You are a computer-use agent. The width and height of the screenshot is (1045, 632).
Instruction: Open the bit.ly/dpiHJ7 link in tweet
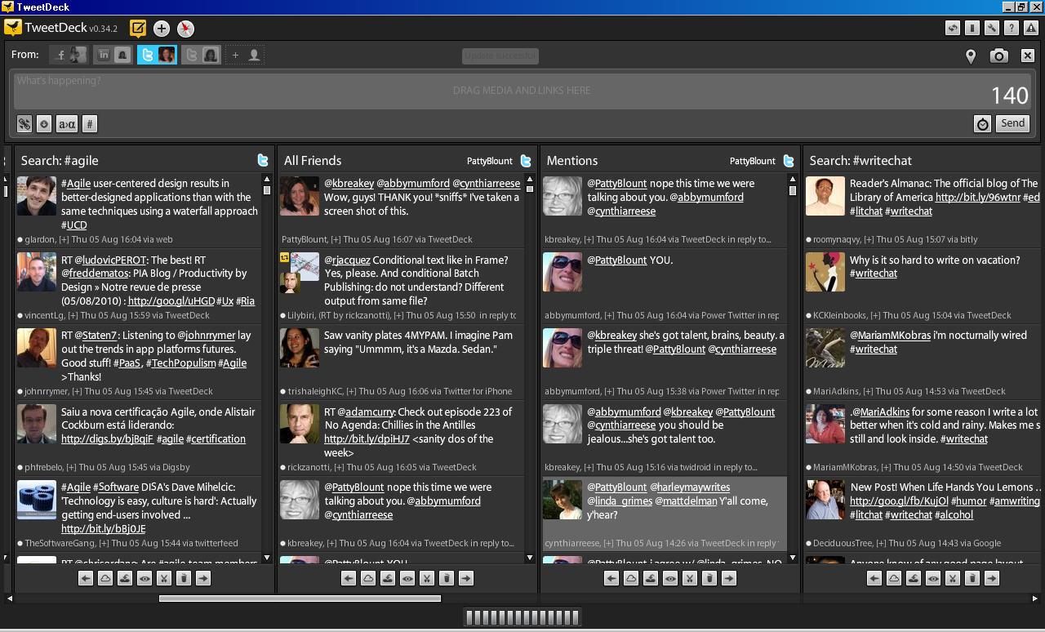pos(367,439)
